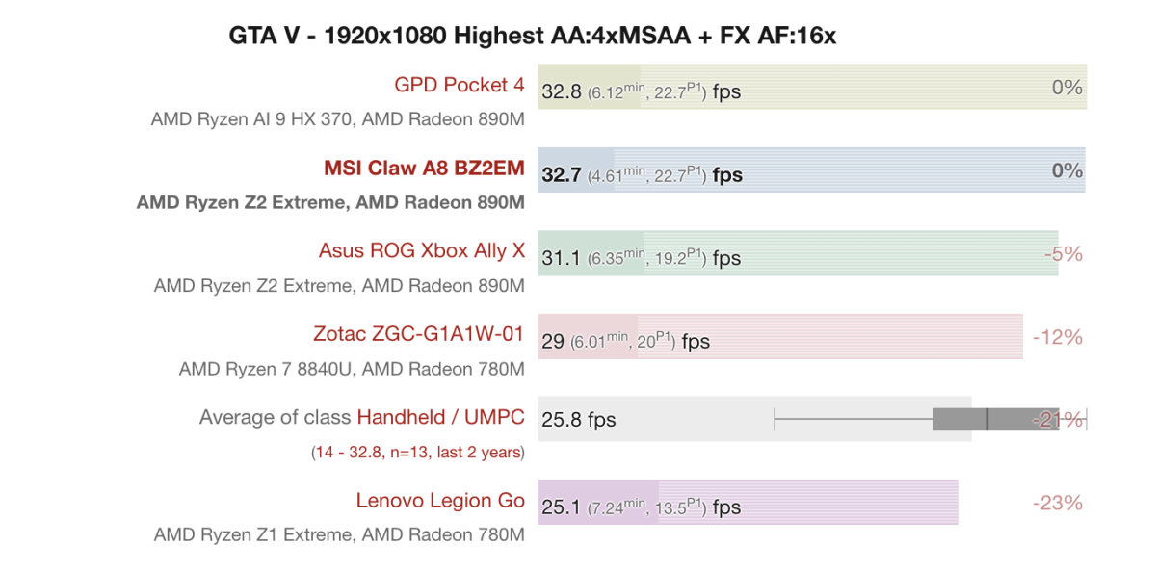Open the GPD Pocket 4 link
Screen dimensions: 1156x572
click(x=459, y=86)
